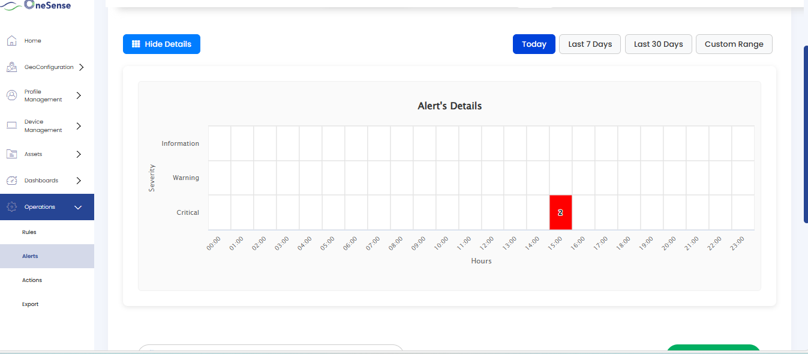
Task: Select the Dashboards menu label
Action: coord(41,181)
